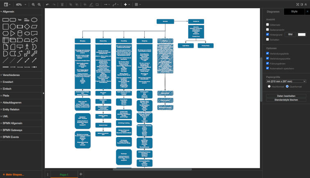The image size is (310, 178).
Task: Enable the Gitternetz checkbox
Action: pyautogui.click(x=268, y=25)
